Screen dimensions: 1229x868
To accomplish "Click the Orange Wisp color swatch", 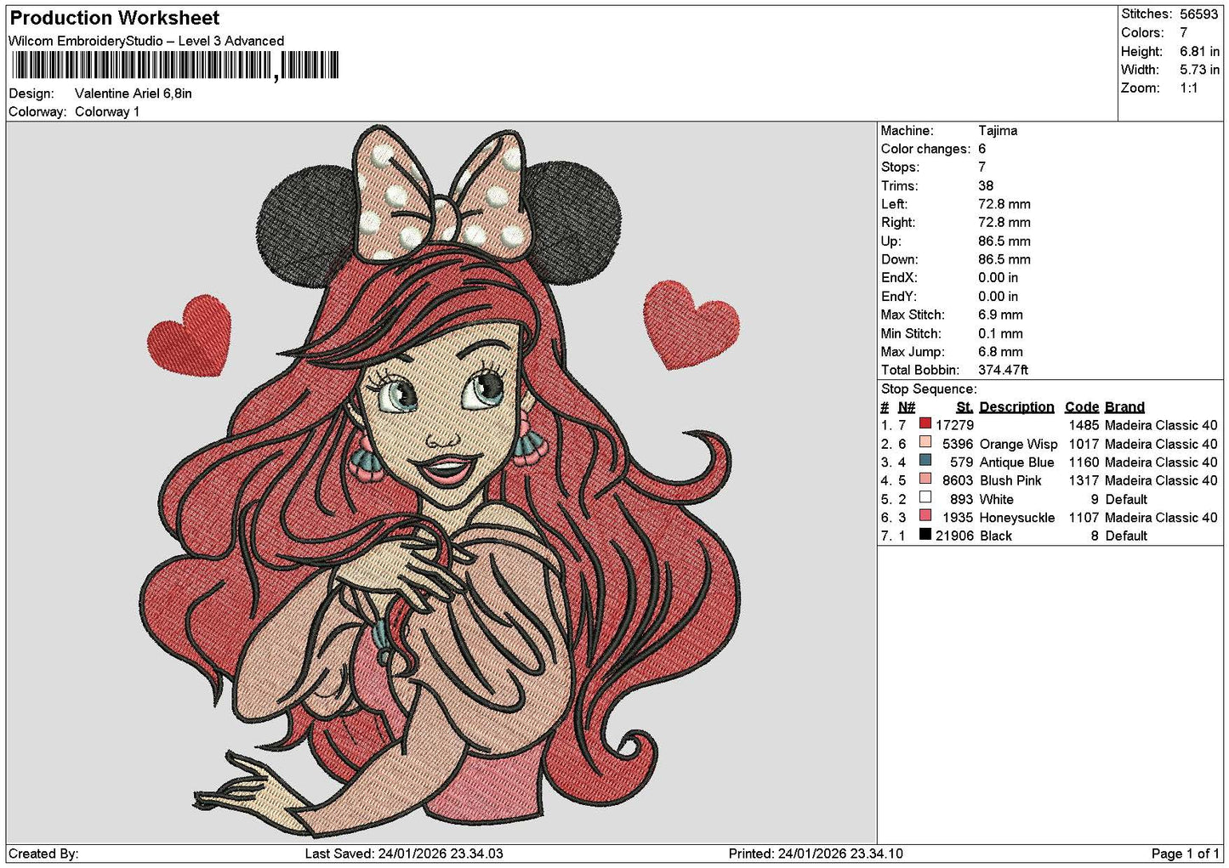I will point(925,442).
